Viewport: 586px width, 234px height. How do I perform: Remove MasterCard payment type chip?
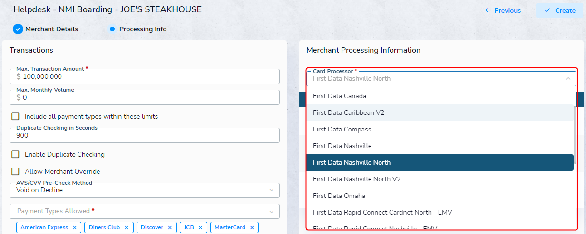252,227
